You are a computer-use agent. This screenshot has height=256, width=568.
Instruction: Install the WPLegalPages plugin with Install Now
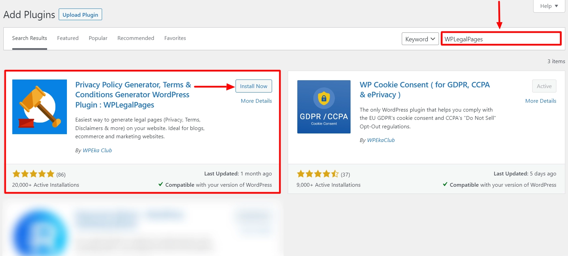point(254,86)
